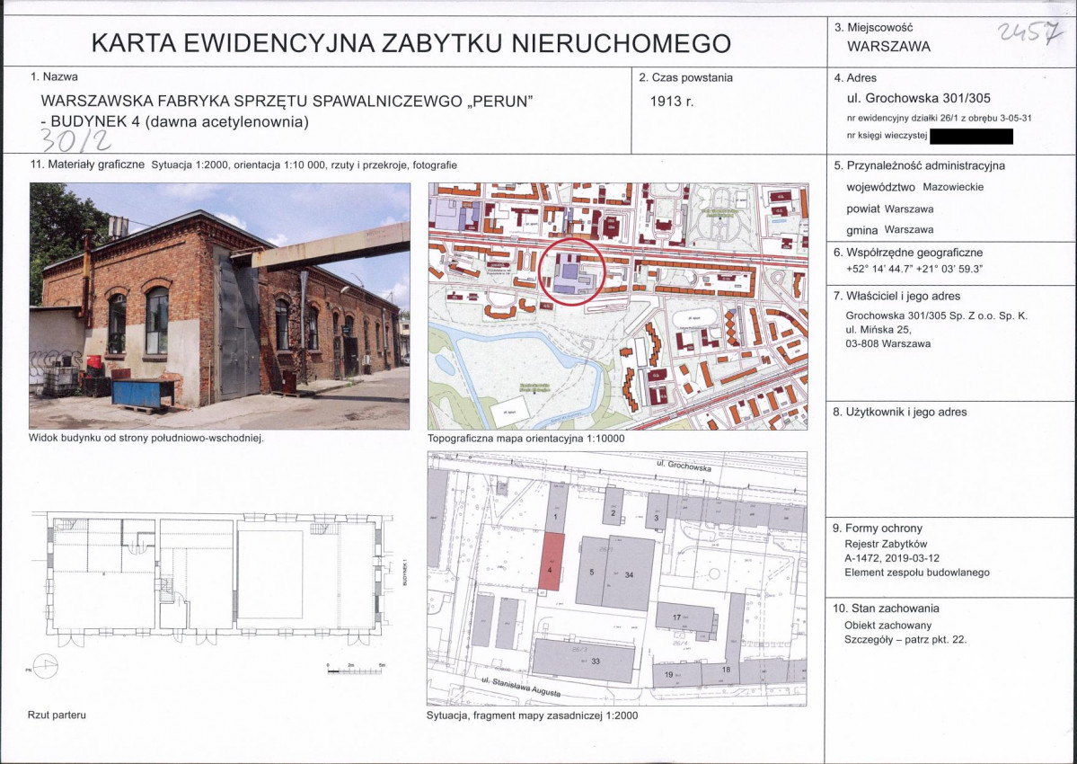Click register number 'A-1472, 2019-03-12'
The width and height of the screenshot is (1077, 764).
pyautogui.click(x=891, y=558)
